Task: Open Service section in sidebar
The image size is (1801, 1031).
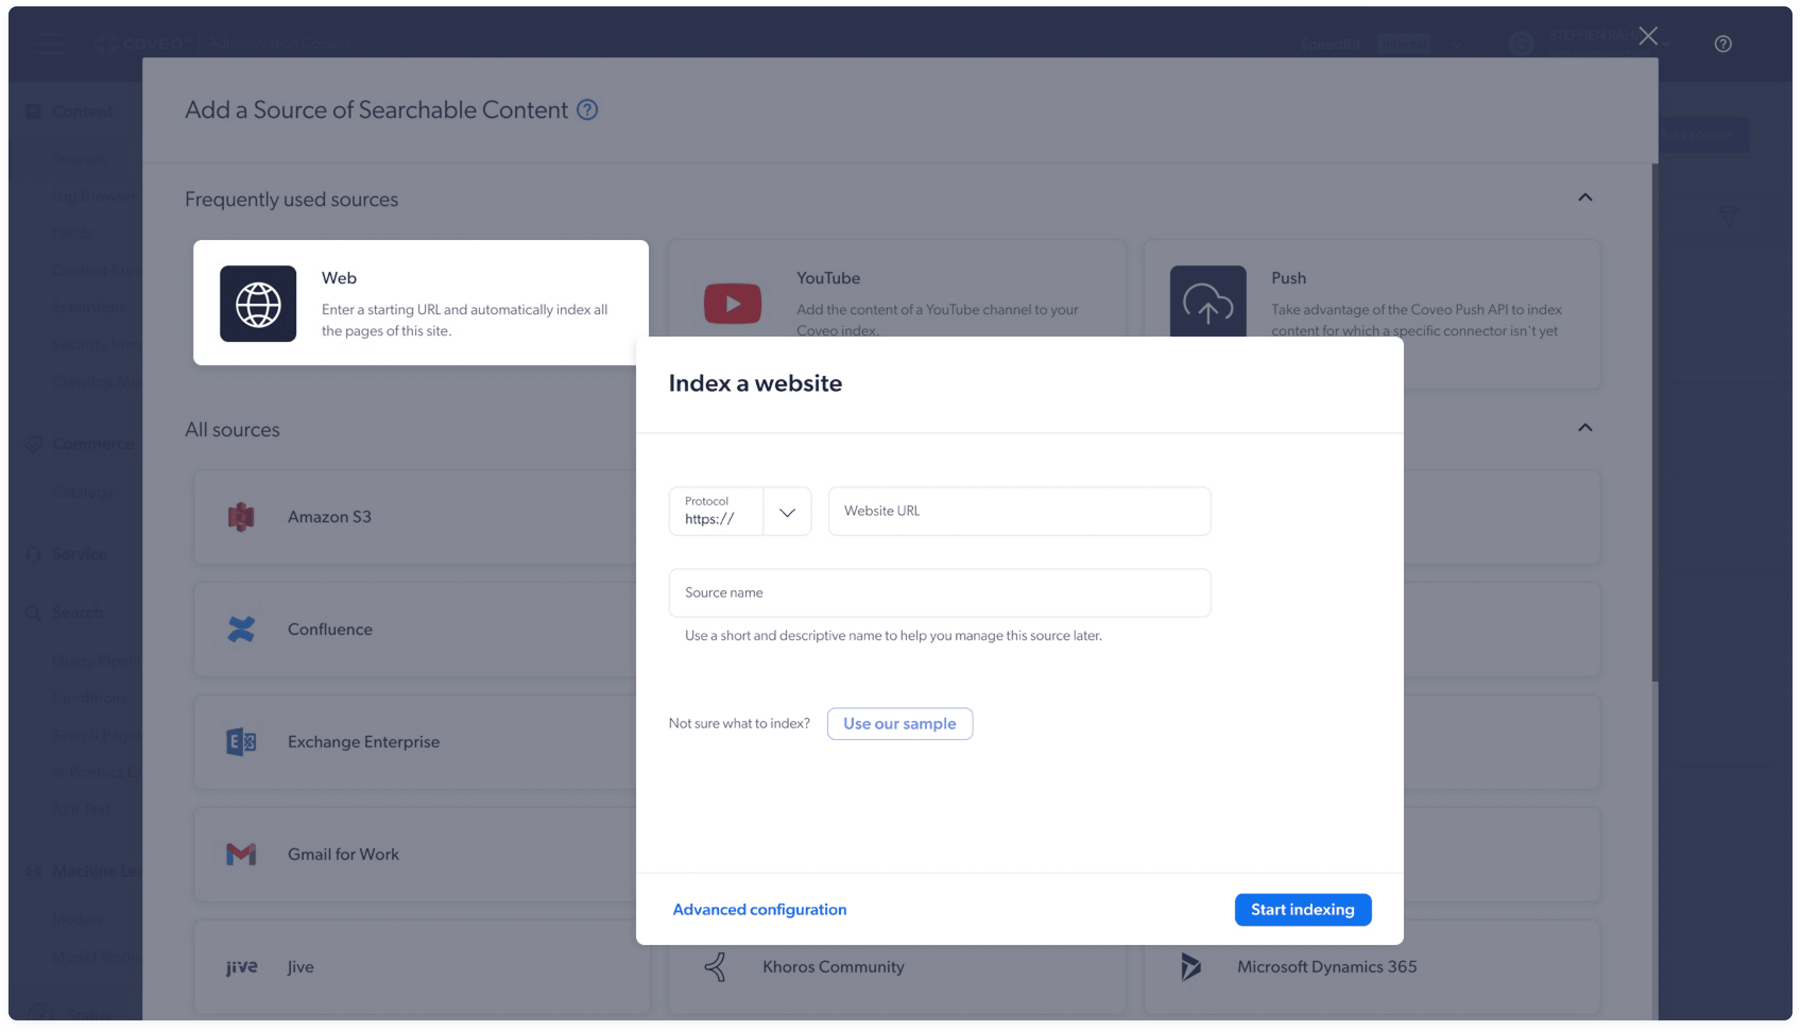Action: 79,554
